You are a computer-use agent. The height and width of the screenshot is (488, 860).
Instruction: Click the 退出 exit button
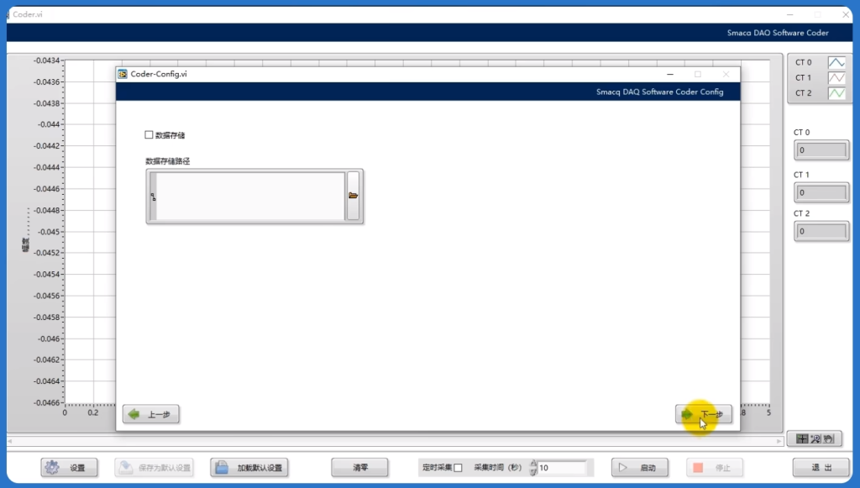click(x=821, y=468)
